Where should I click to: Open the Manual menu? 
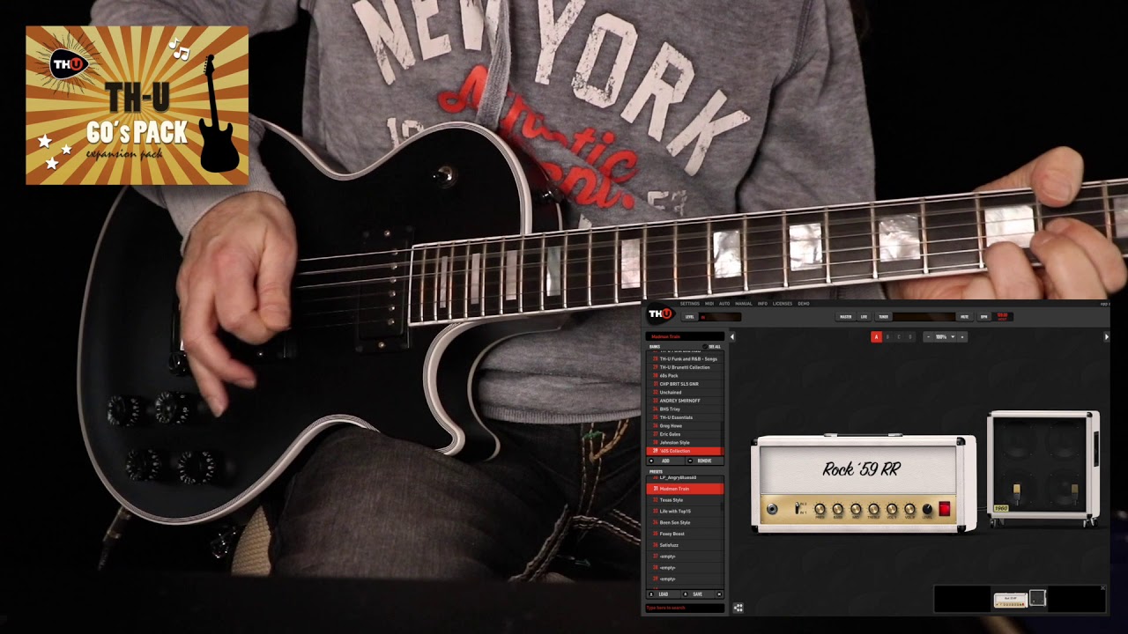[x=744, y=304]
